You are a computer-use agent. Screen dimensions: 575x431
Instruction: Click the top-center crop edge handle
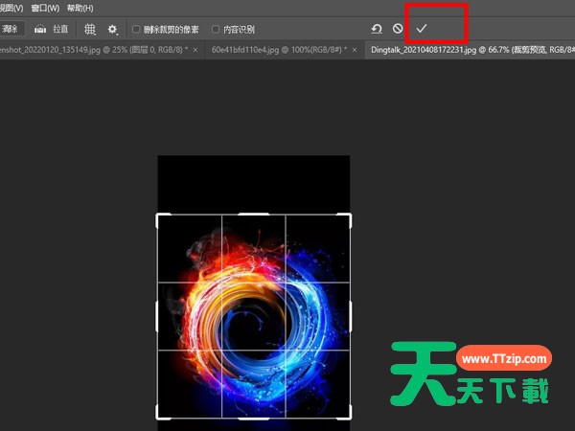(x=254, y=214)
